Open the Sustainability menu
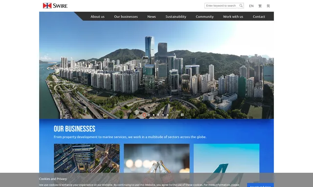This screenshot has width=313, height=187. coord(176,17)
